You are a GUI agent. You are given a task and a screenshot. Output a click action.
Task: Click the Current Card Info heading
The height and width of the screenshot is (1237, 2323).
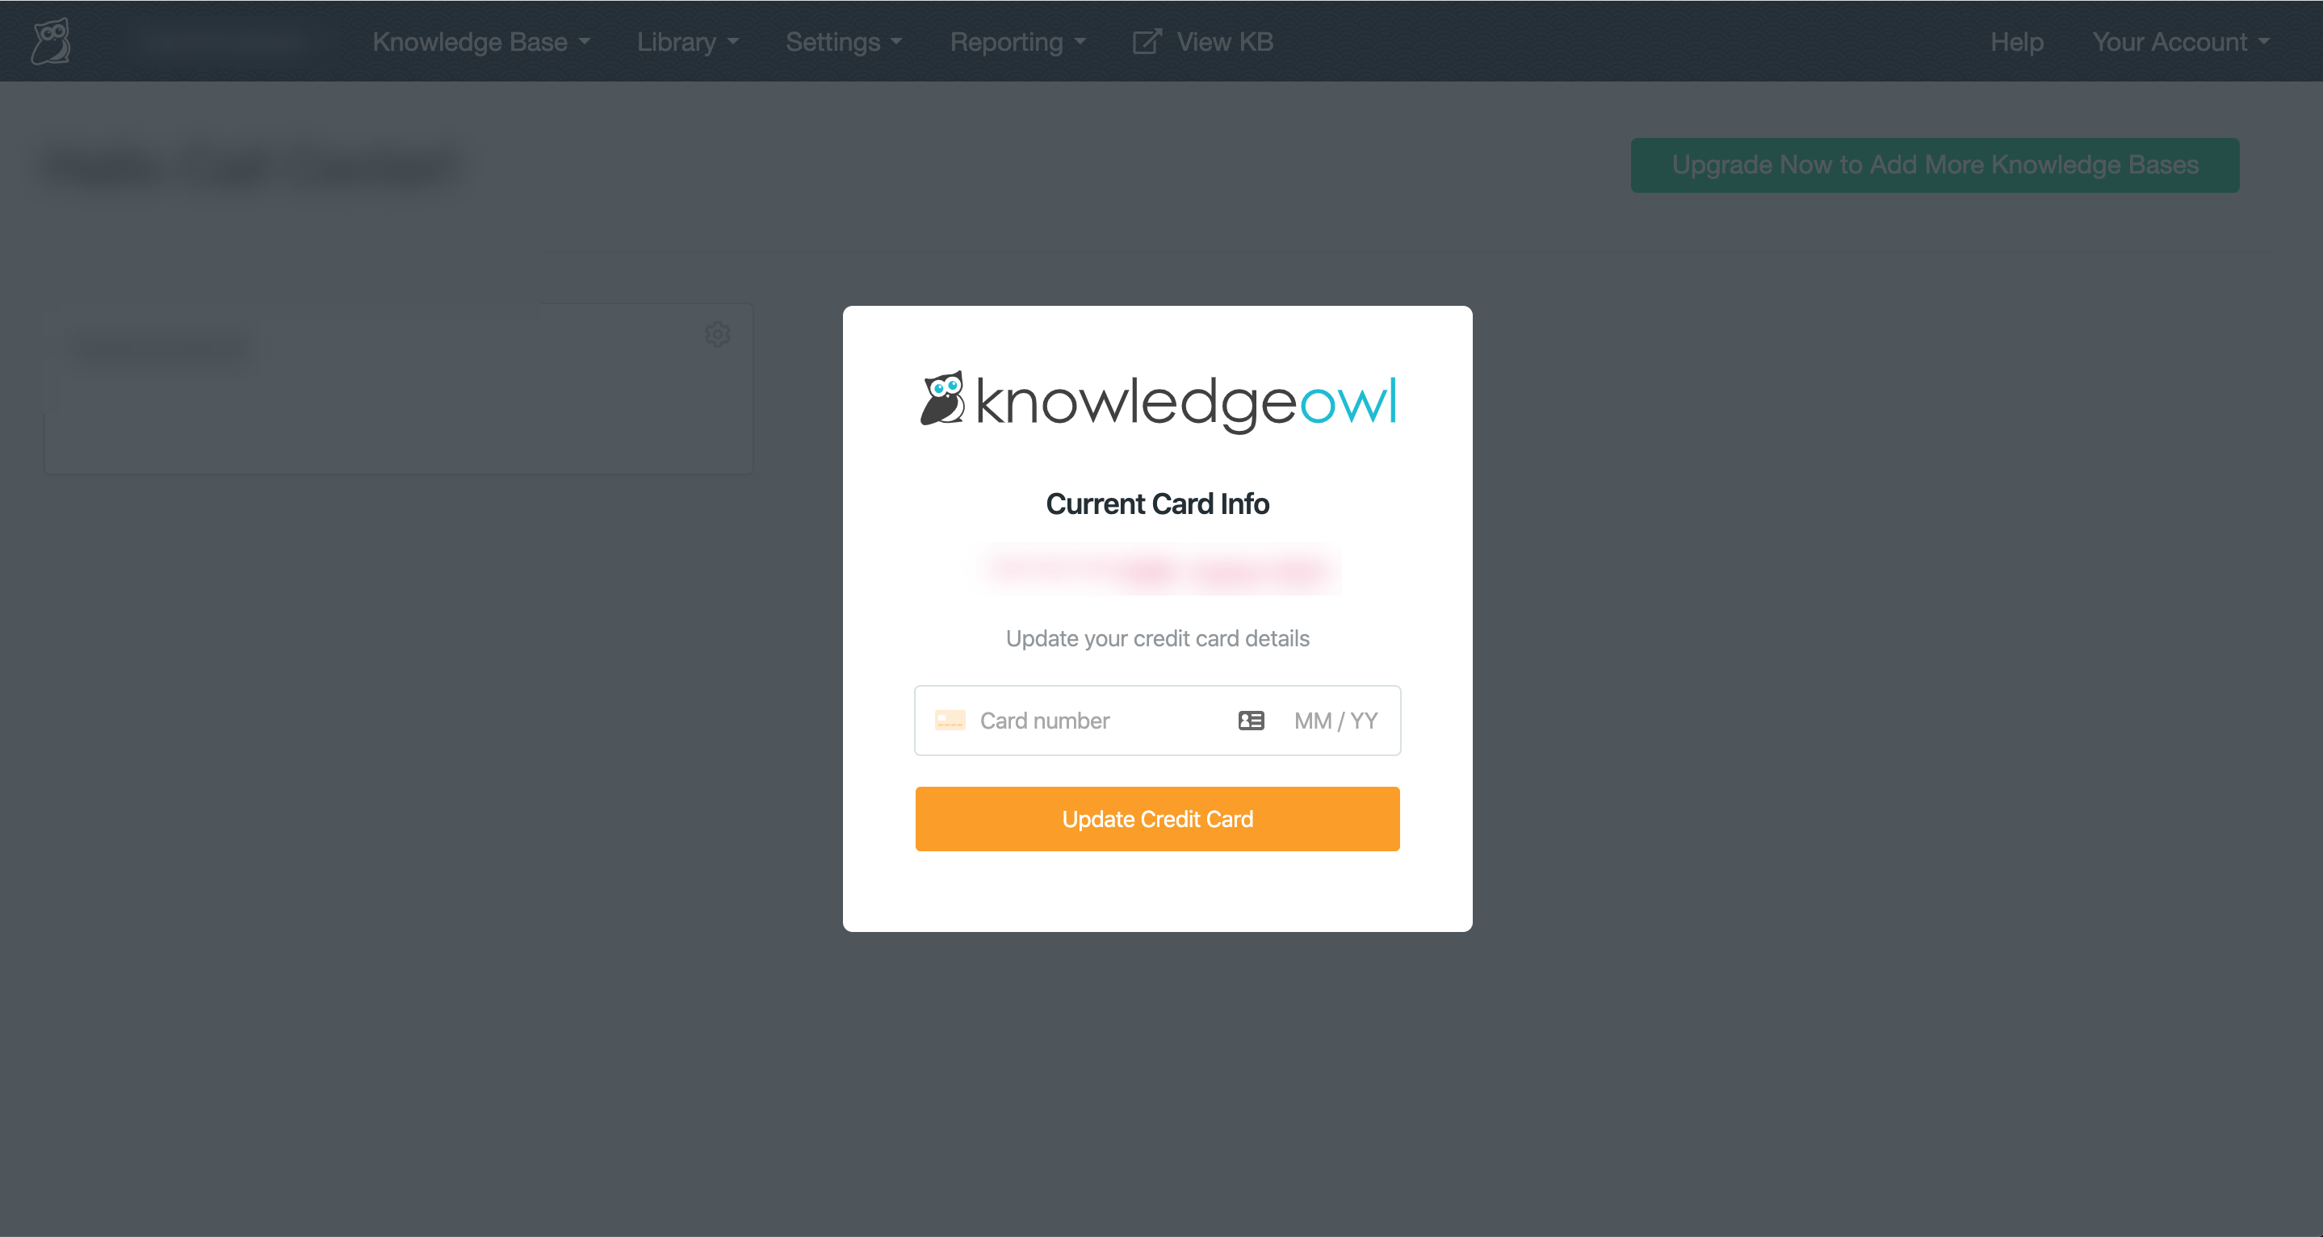click(x=1157, y=504)
